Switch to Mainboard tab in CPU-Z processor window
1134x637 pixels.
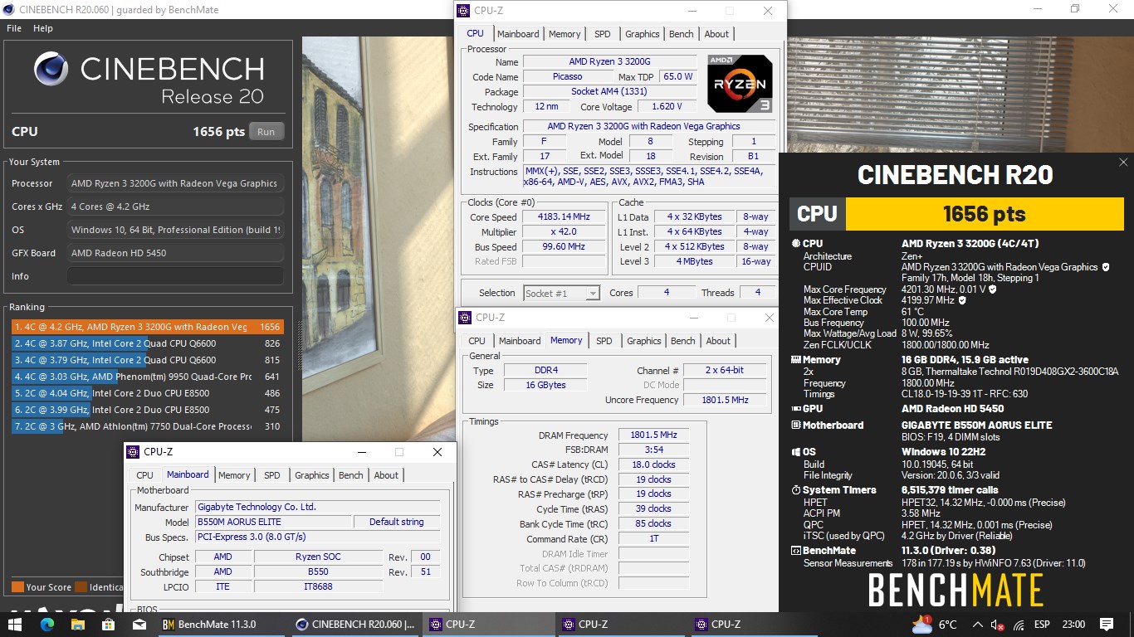coord(518,34)
